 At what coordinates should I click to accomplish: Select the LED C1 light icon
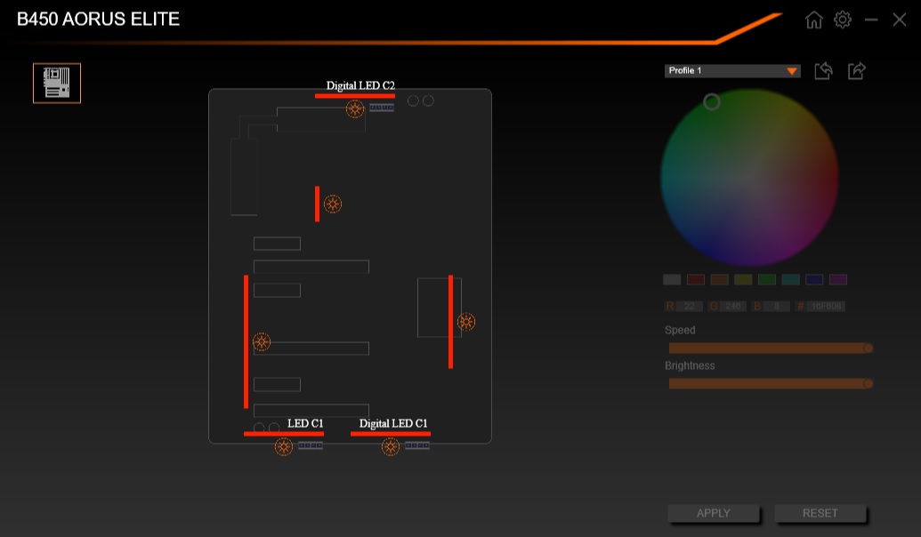click(284, 446)
